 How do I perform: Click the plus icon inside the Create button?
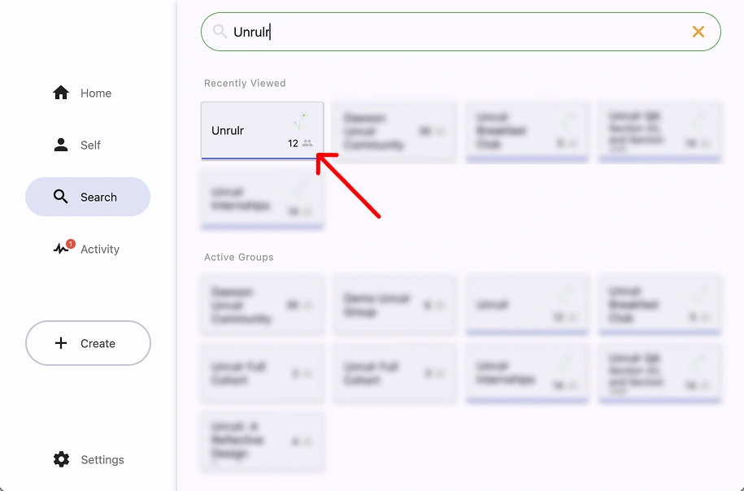click(x=61, y=343)
